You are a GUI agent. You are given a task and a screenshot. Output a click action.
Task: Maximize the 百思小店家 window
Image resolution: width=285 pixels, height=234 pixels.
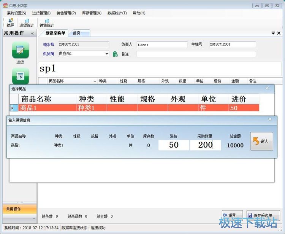[x=267, y=6]
